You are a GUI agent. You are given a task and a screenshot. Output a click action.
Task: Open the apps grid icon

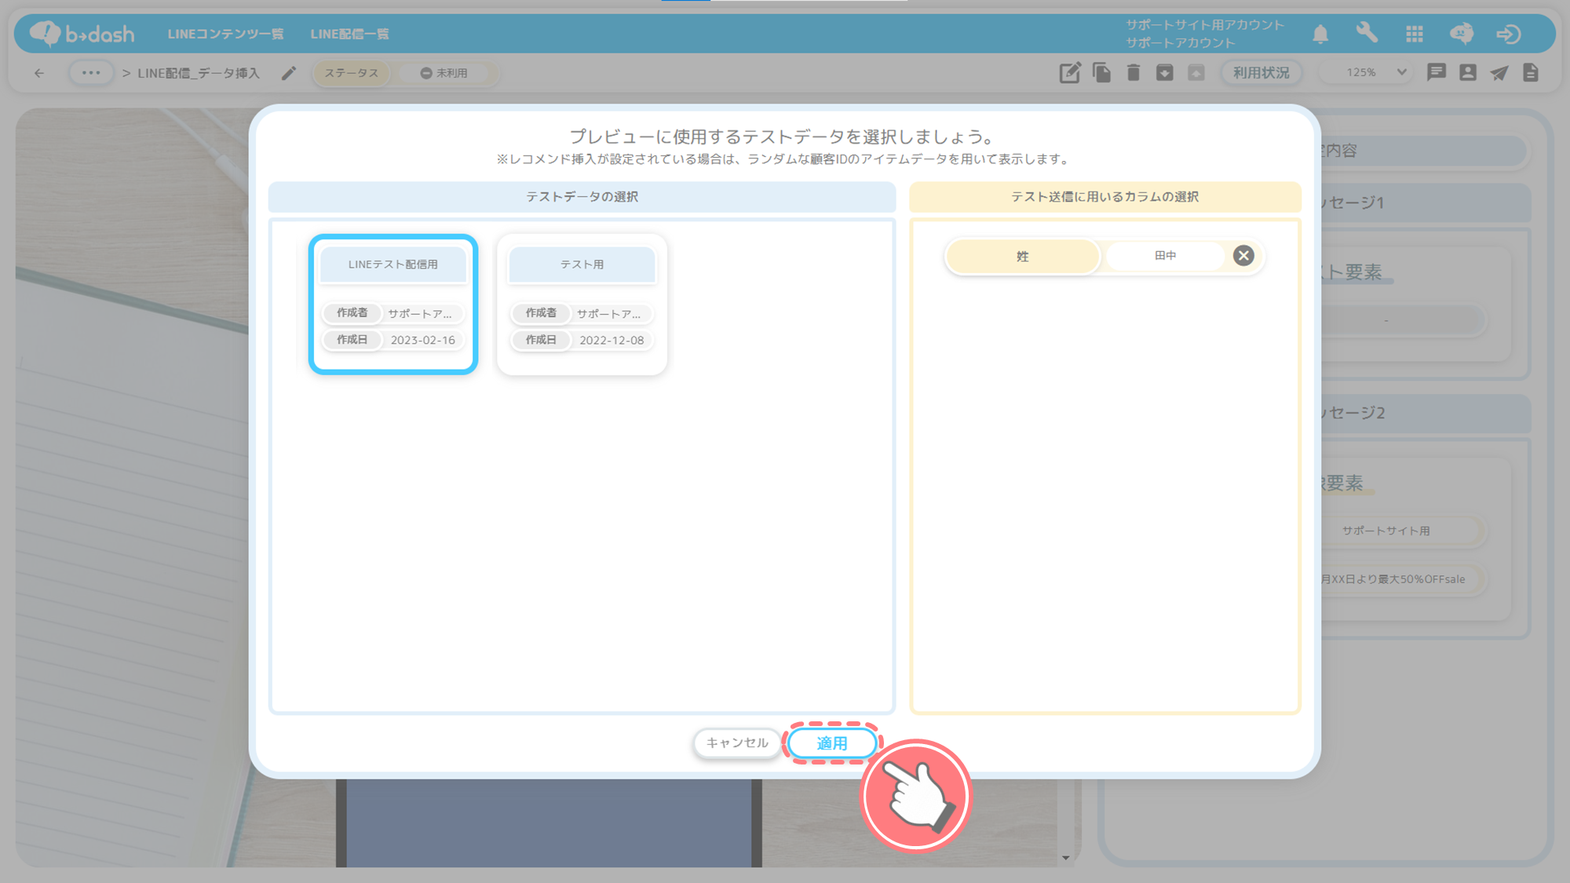[x=1415, y=34]
